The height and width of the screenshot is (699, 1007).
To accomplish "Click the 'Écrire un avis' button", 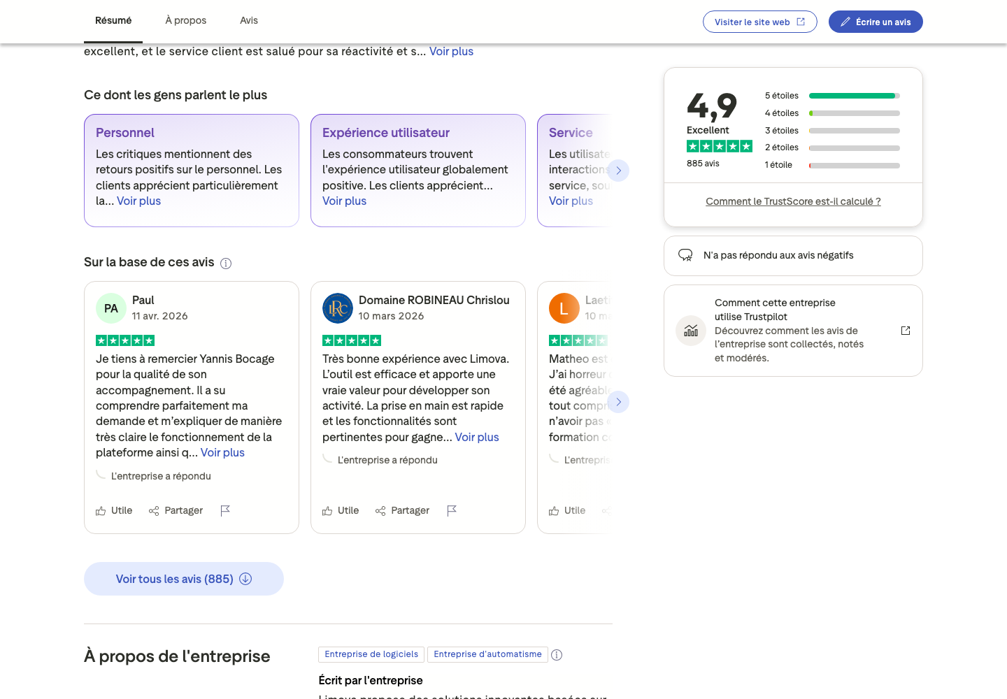I will (x=876, y=22).
